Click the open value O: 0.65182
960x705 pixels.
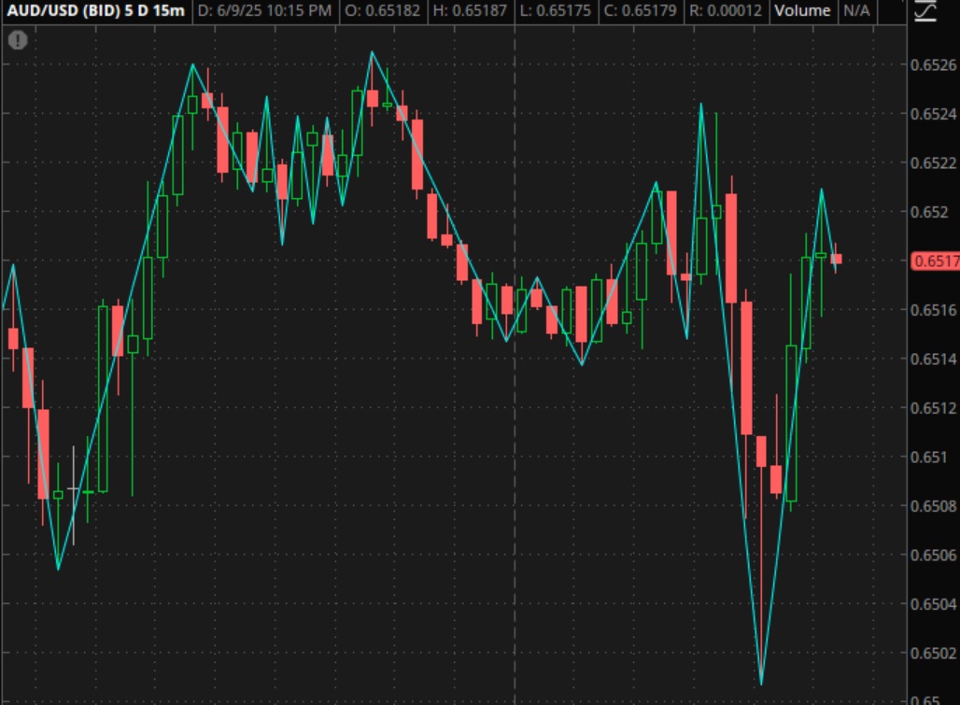point(383,11)
